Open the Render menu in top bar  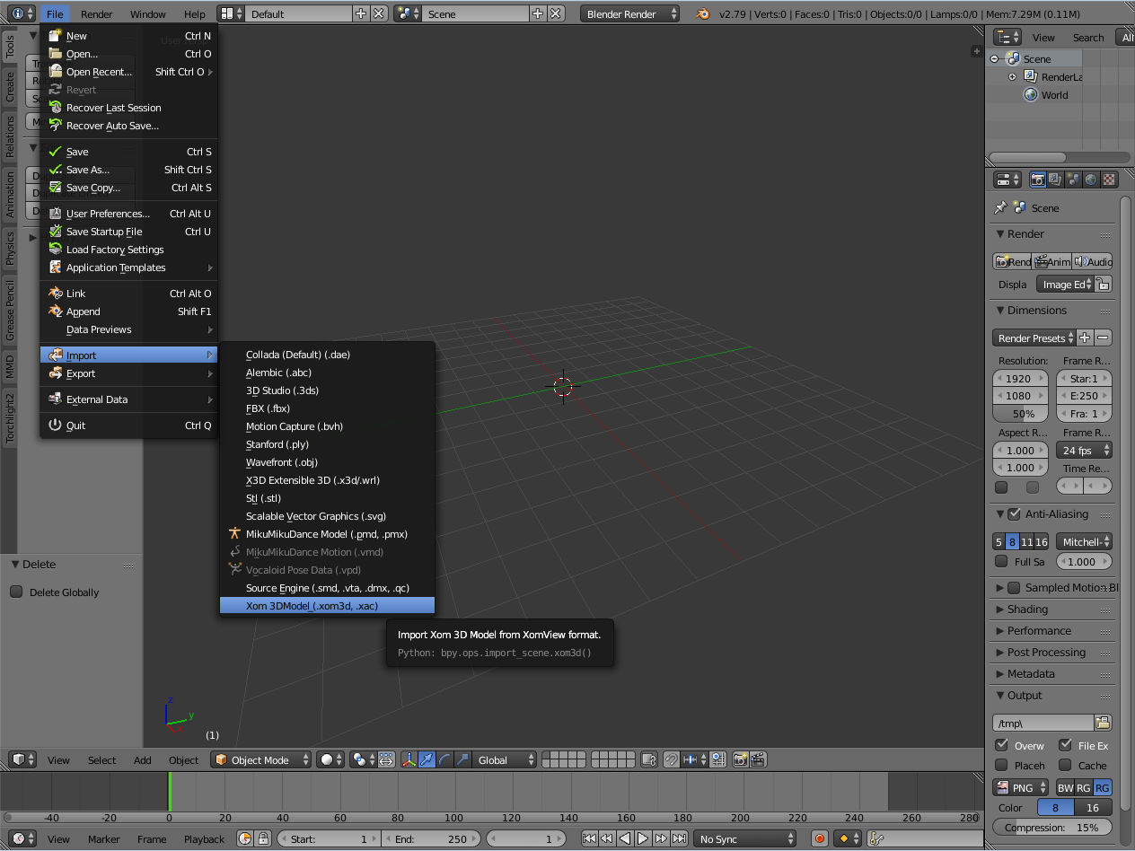pyautogui.click(x=96, y=13)
